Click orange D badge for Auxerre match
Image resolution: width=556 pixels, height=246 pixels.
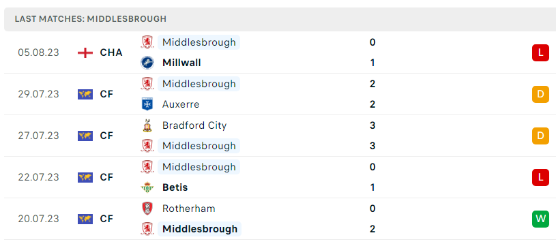540,94
